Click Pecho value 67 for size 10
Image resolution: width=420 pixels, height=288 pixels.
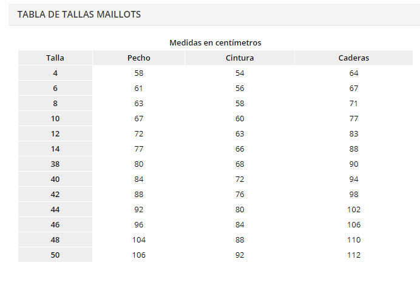click(139, 118)
